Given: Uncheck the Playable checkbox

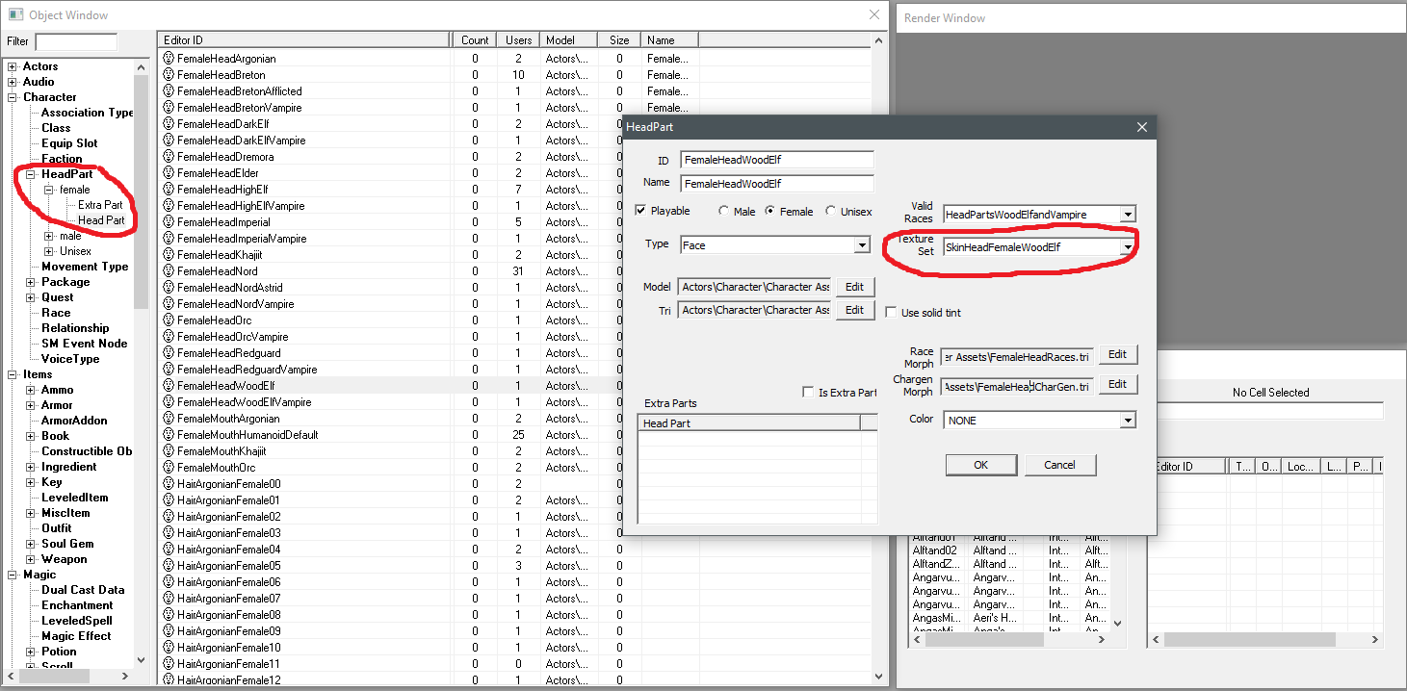Looking at the screenshot, I should (x=641, y=211).
